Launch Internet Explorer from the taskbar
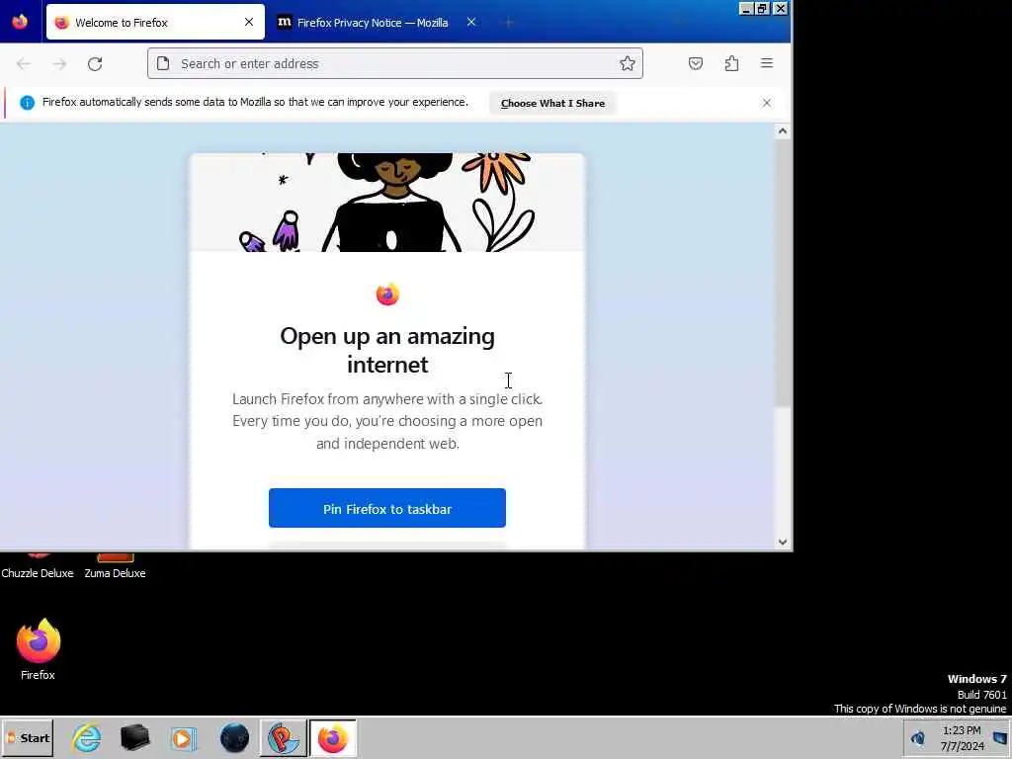Image resolution: width=1012 pixels, height=759 pixels. (x=87, y=737)
